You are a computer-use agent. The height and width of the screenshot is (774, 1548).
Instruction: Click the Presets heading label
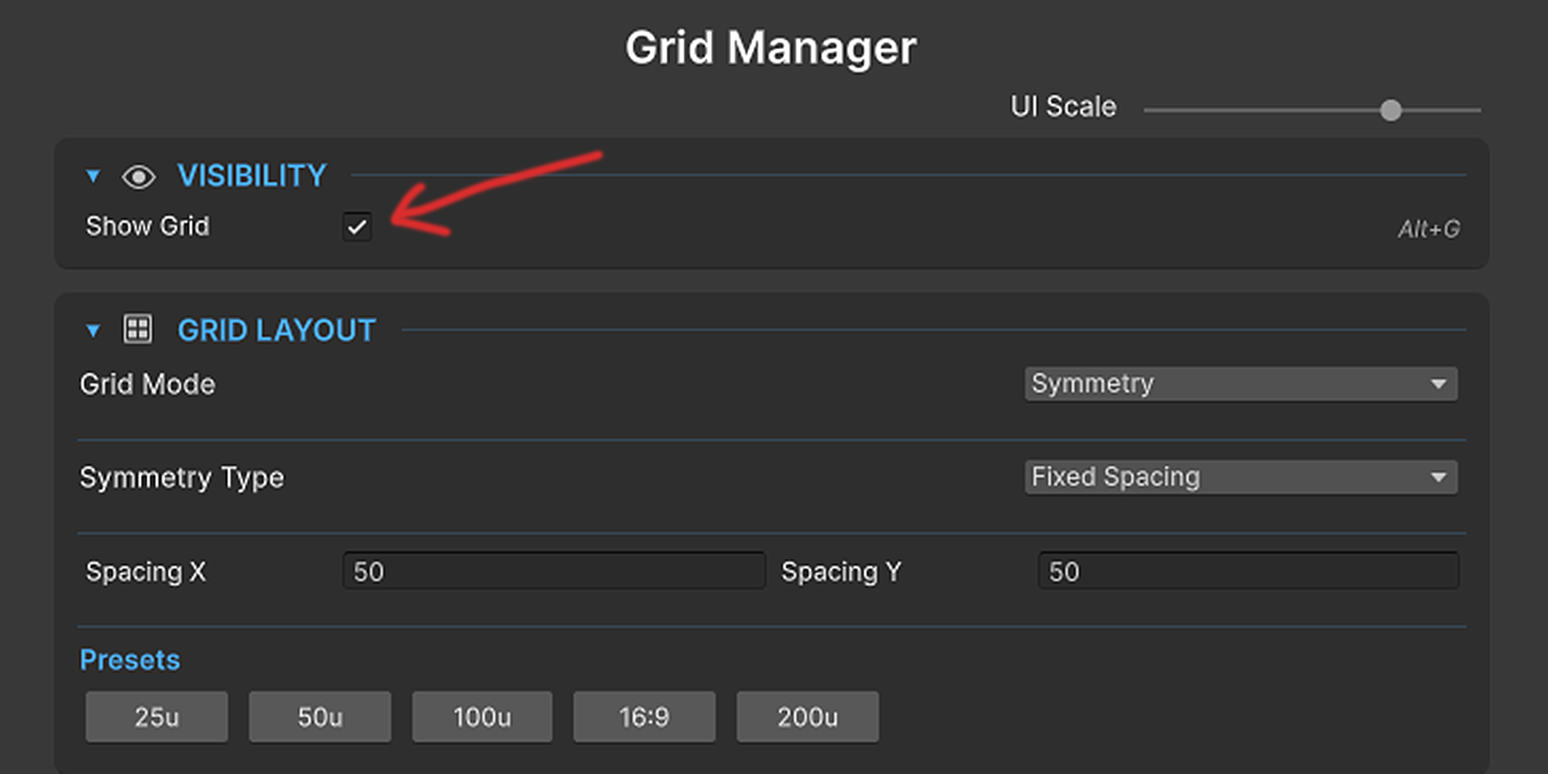coord(130,660)
